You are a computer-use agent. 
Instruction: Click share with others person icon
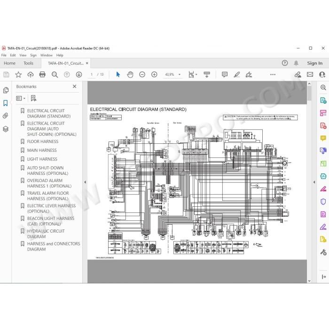coord(322,74)
